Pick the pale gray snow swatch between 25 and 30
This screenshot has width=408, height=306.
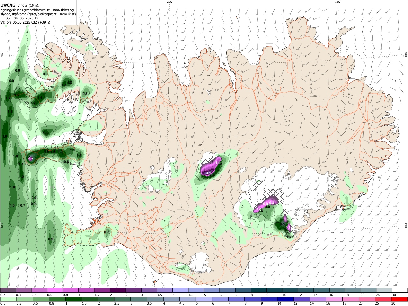(x=384, y=290)
